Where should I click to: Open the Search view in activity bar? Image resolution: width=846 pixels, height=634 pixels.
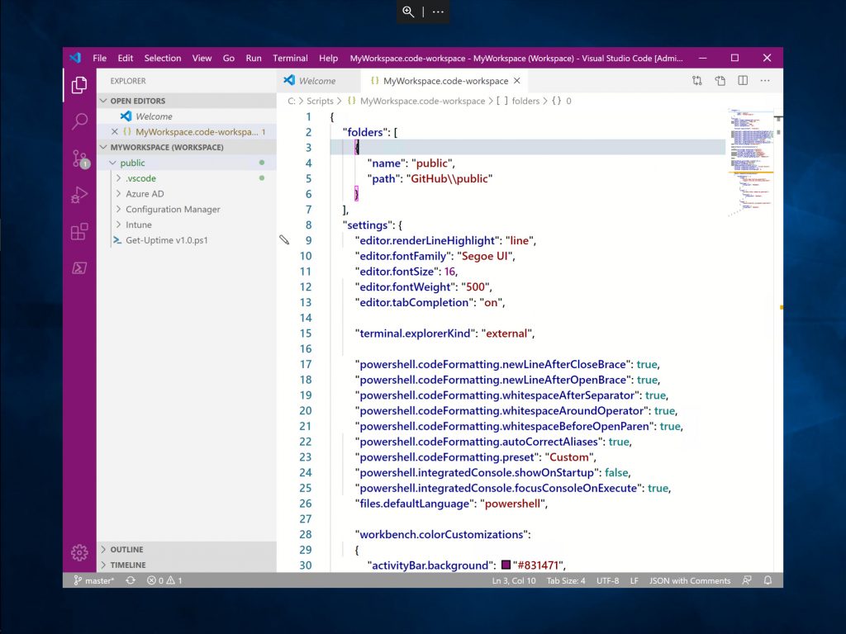(79, 121)
